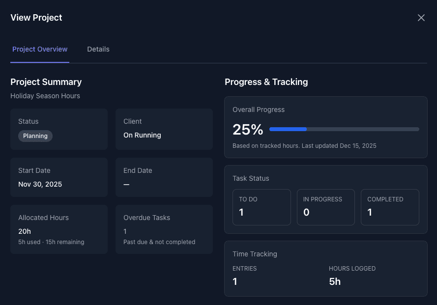View the Overdue Tasks card
The image size is (437, 305).
point(164,229)
